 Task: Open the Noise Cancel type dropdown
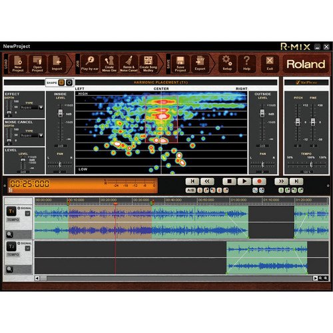click(41, 135)
